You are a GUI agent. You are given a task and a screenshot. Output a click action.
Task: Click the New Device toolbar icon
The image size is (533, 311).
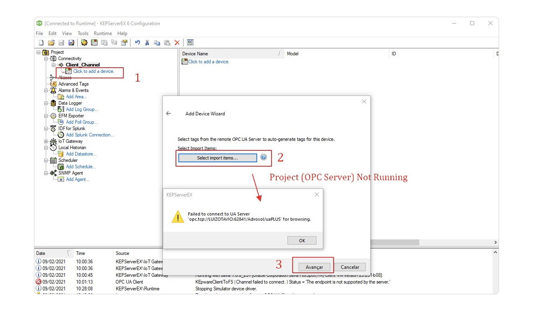94,42
